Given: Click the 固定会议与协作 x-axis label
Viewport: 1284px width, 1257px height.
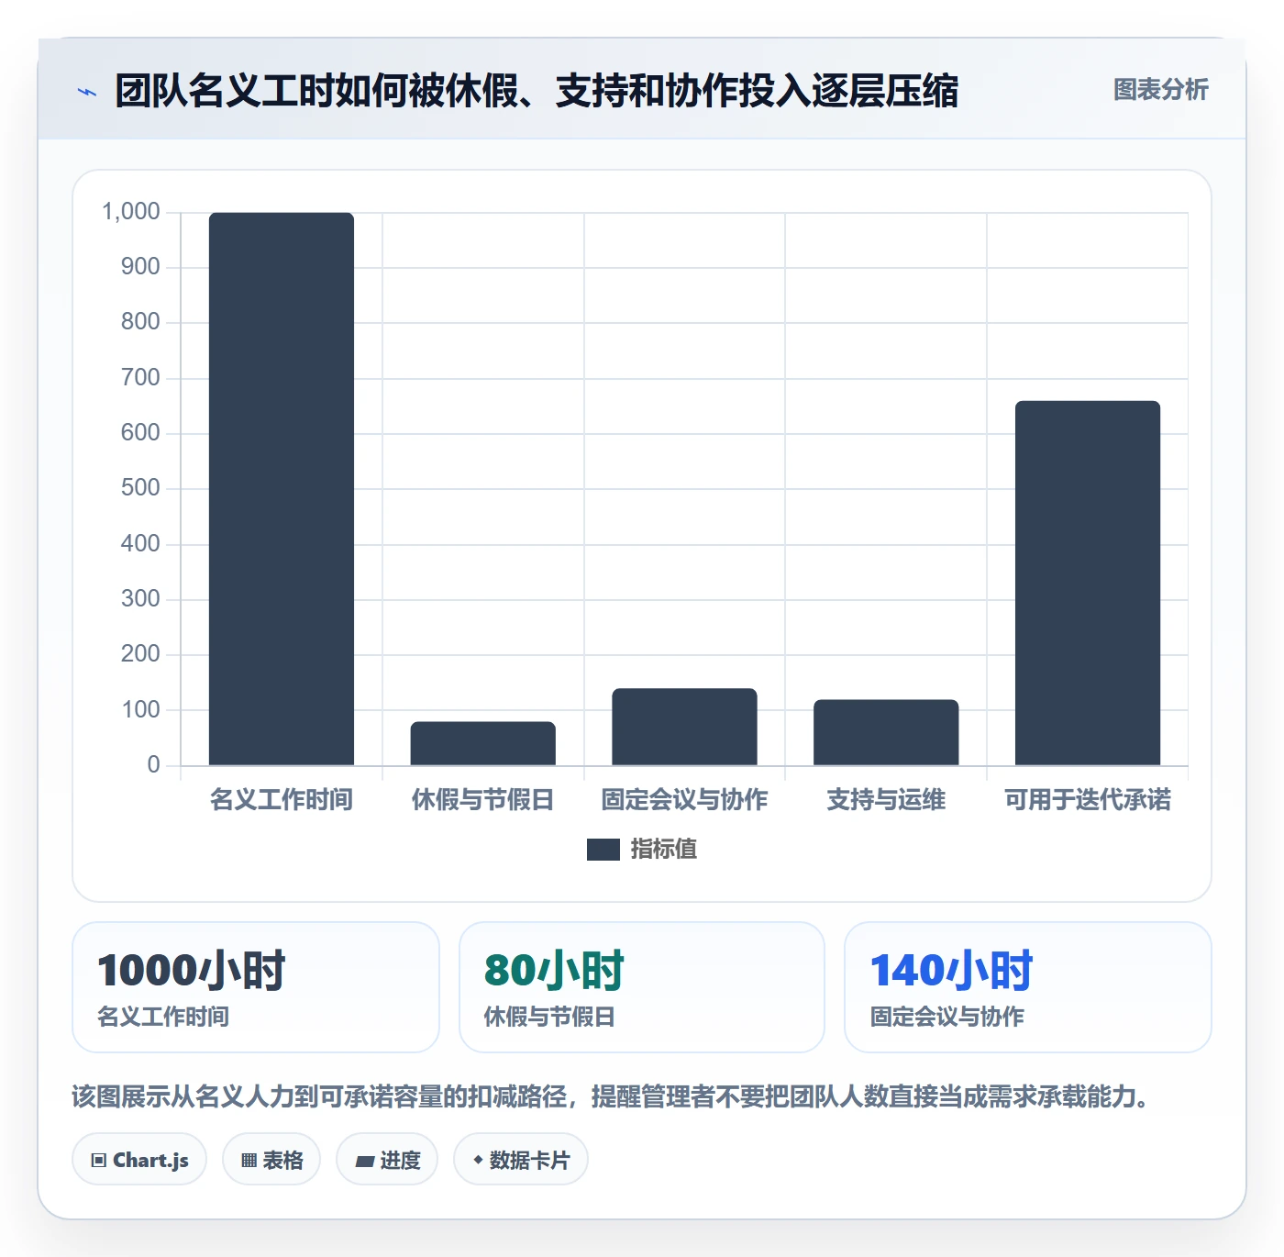Looking at the screenshot, I should click(x=684, y=800).
